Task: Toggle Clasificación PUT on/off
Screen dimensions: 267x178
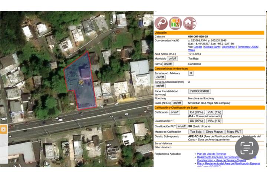Action: tap(181, 126)
